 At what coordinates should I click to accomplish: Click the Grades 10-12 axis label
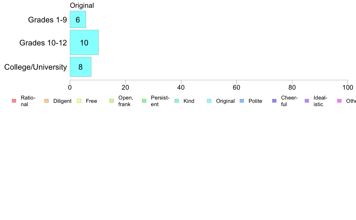click(43, 43)
